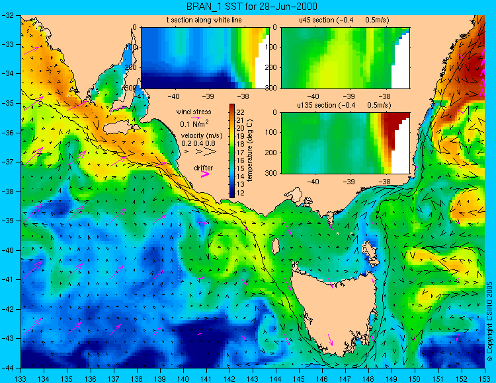
Task: Click the color bar value '22'
Action: 241,112
